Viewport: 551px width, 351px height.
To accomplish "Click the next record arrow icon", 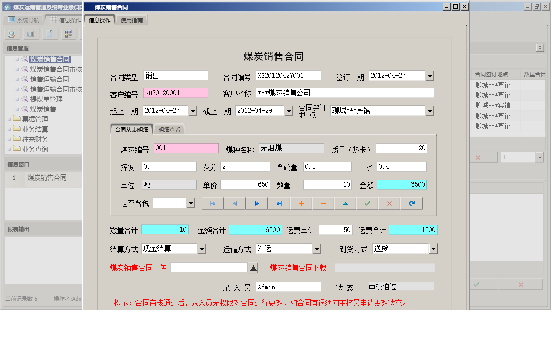I will click(256, 203).
